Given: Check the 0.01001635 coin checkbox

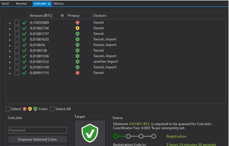Looking at the screenshot, I should (17, 39).
